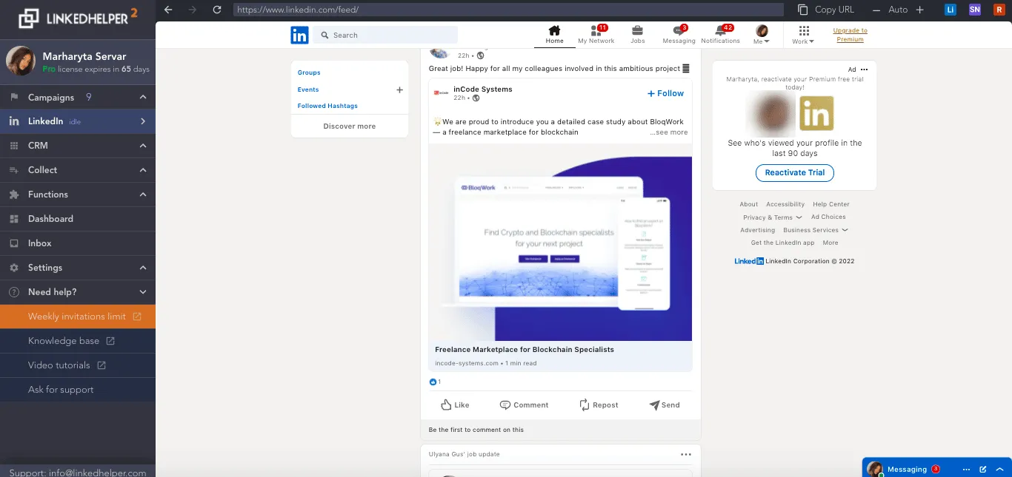Image resolution: width=1012 pixels, height=477 pixels.
Task: Open the BloqWork article preview image
Action: 560,243
